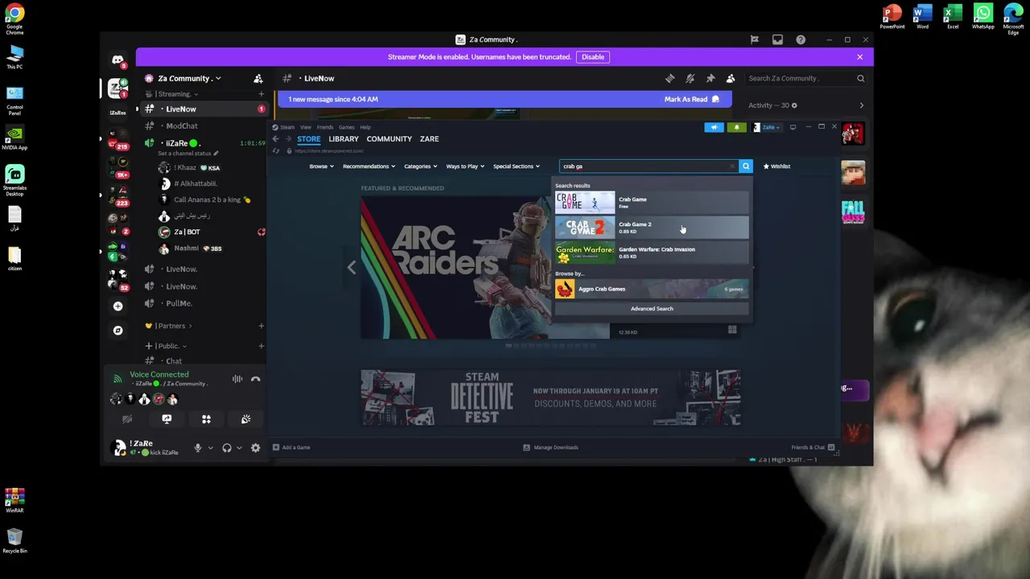The width and height of the screenshot is (1030, 579).
Task: Click the flag icon in Discord title bar
Action: (x=754, y=39)
